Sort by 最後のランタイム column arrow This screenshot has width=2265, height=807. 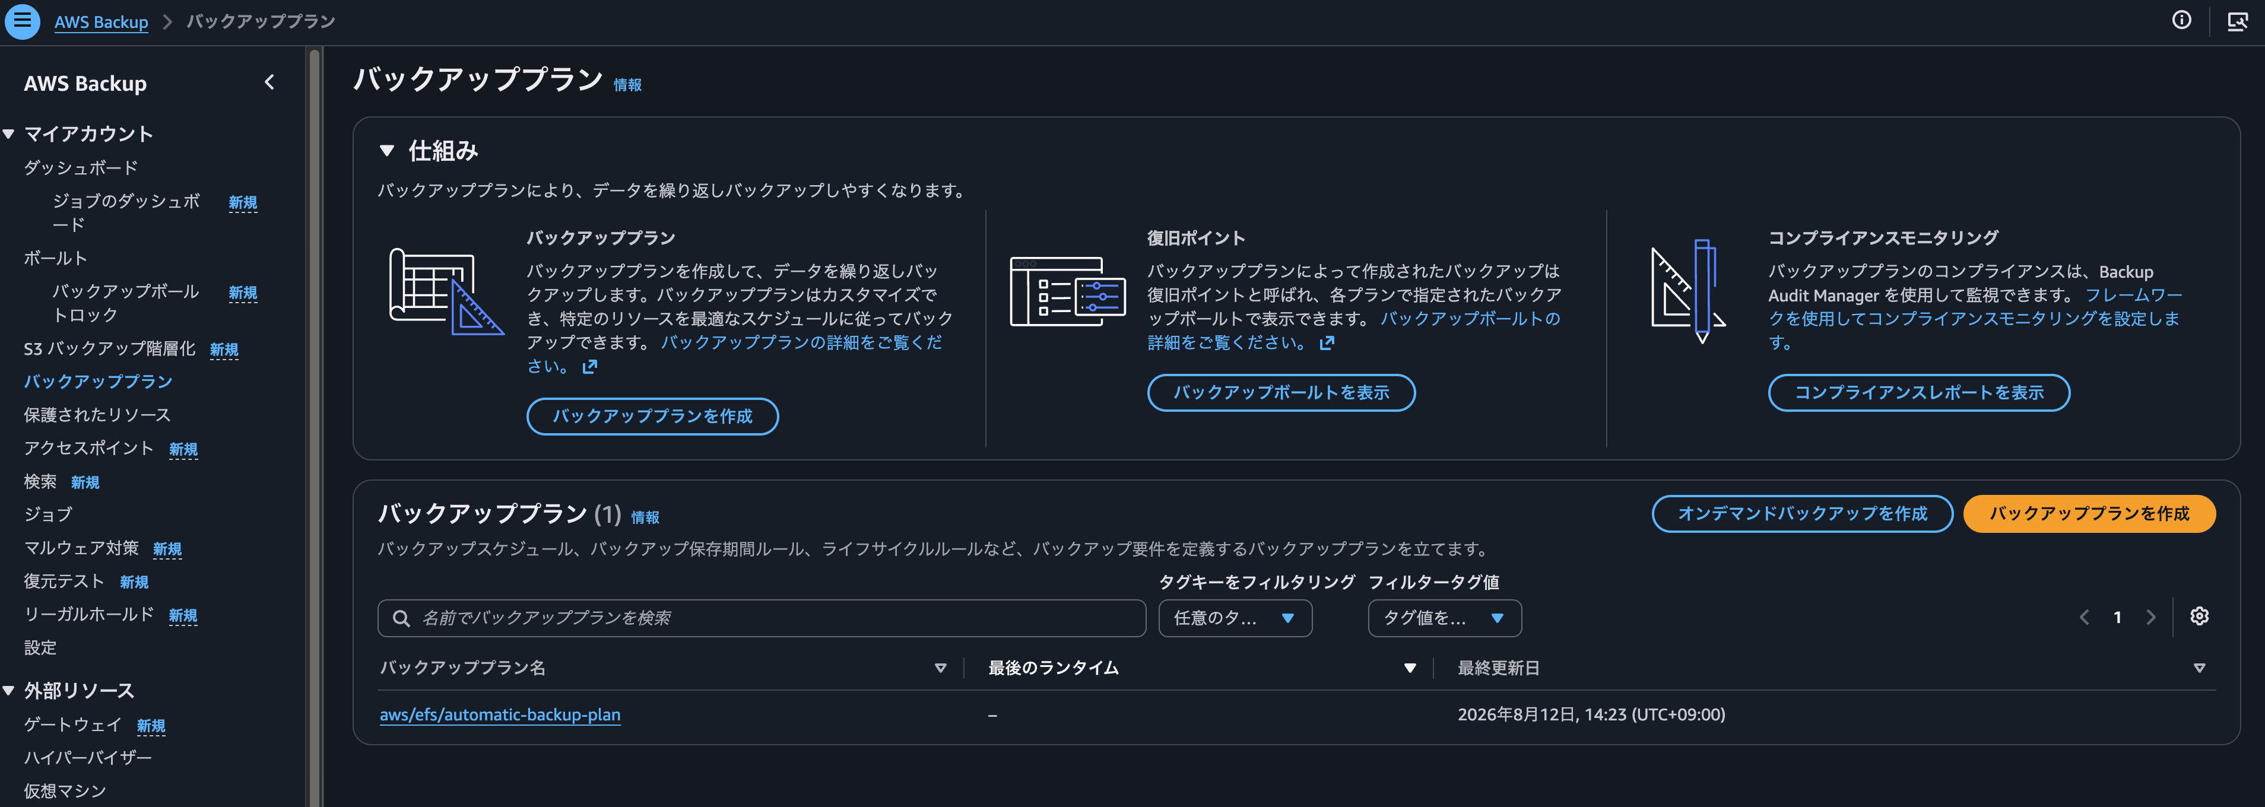click(1410, 668)
